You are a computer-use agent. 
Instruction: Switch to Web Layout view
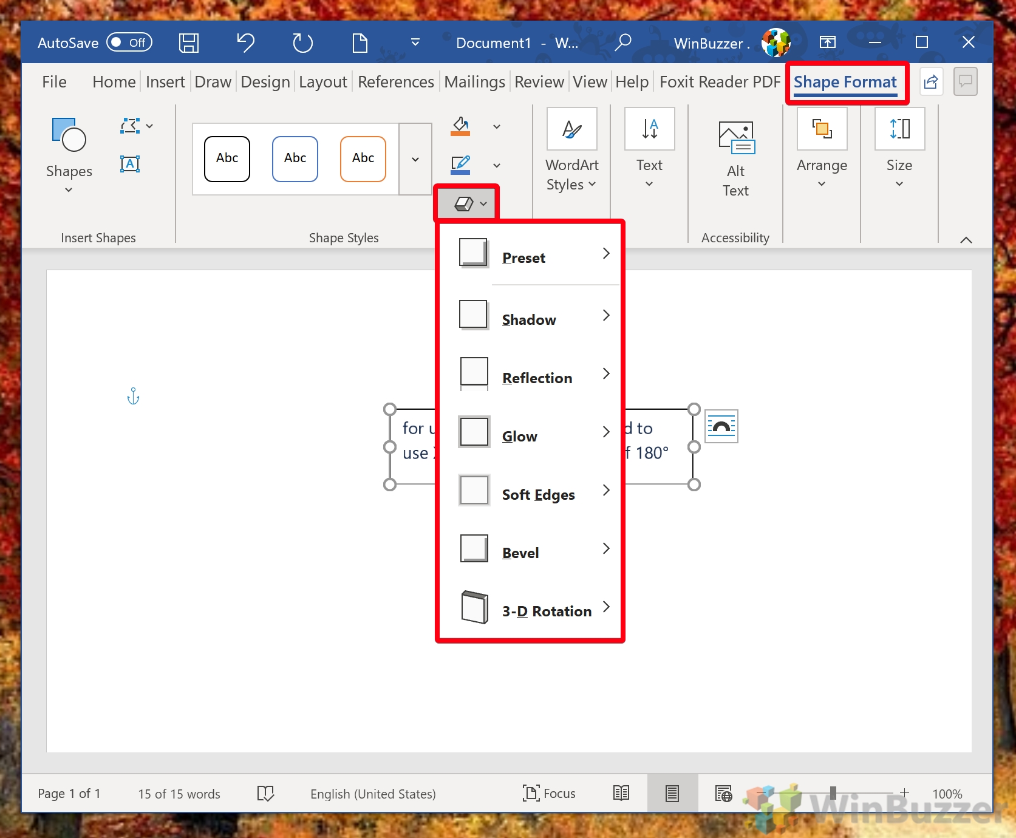(x=723, y=793)
